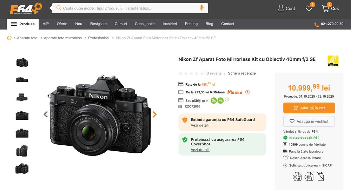Open the Produse hamburger menu
Viewport: 351px width, 191px height.
(x=22, y=24)
